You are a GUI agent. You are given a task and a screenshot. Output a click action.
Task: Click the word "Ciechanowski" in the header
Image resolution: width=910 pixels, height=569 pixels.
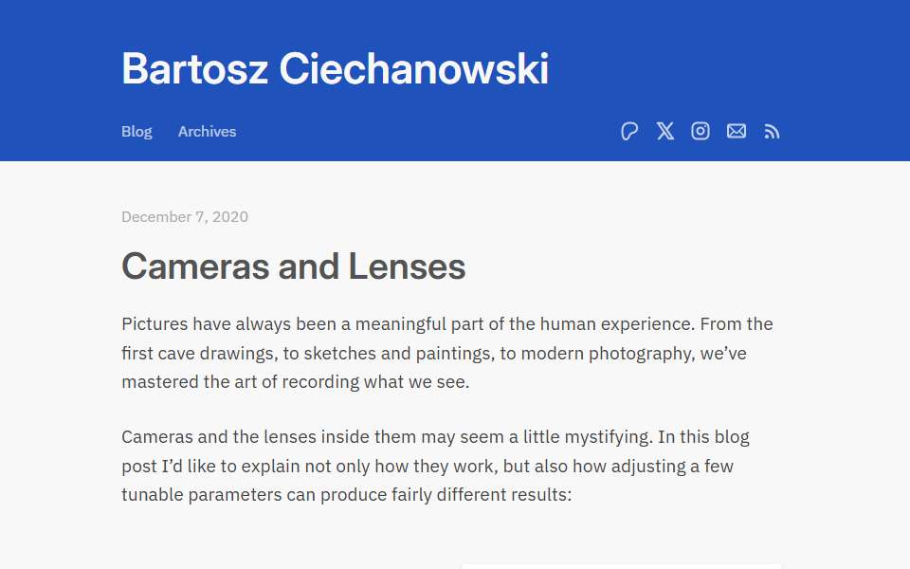tap(414, 68)
